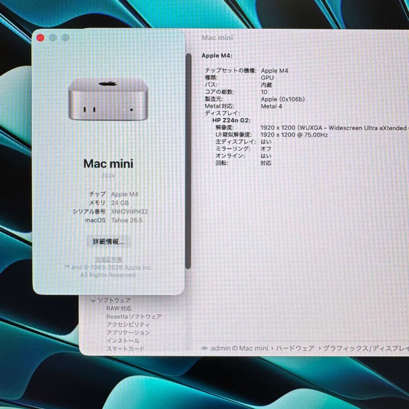Click the Metal 4 value
The image size is (409, 409).
coord(272,106)
